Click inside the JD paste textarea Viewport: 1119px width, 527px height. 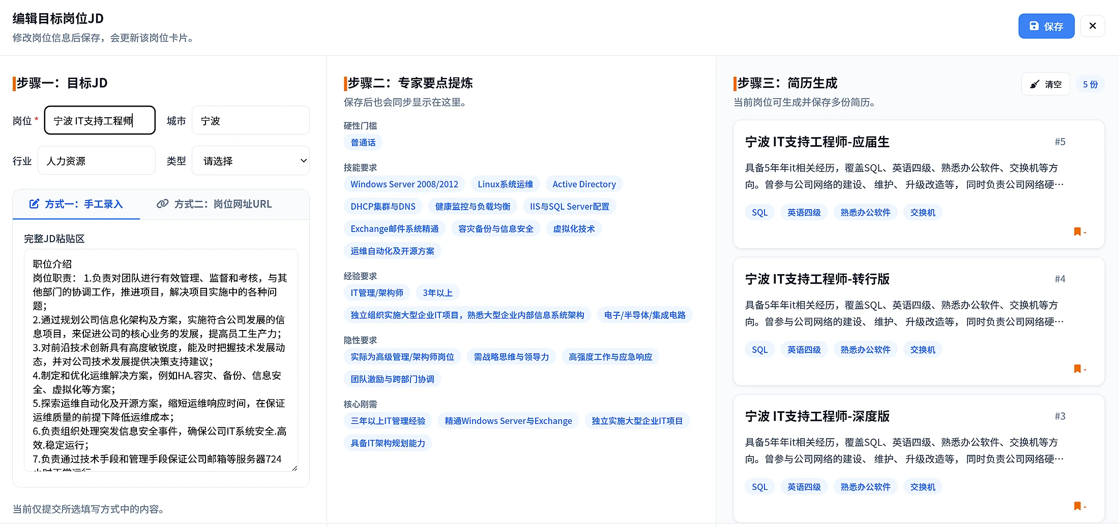pos(161,360)
